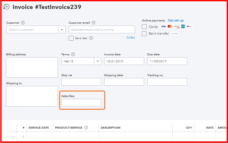Click the Invoice date field 10/21/2019
This screenshot has width=228, height=143.
(x=124, y=61)
